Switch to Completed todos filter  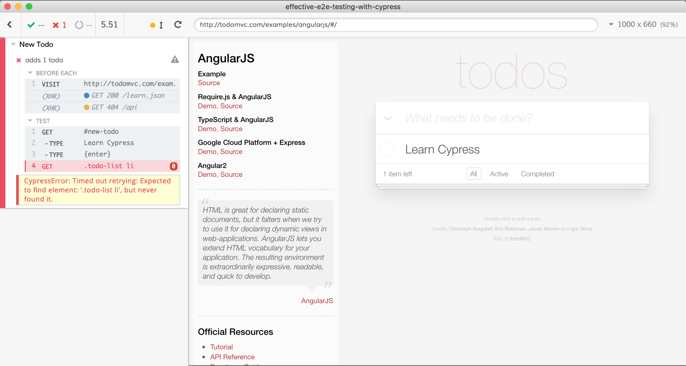click(x=537, y=174)
